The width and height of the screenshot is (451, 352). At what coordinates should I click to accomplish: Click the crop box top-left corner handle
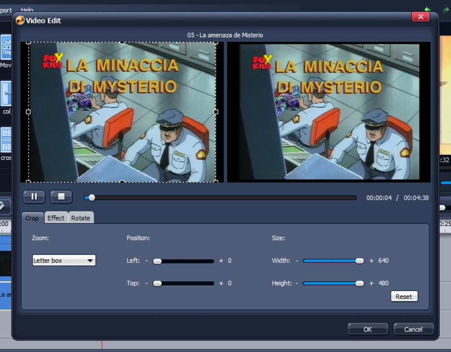coord(28,43)
